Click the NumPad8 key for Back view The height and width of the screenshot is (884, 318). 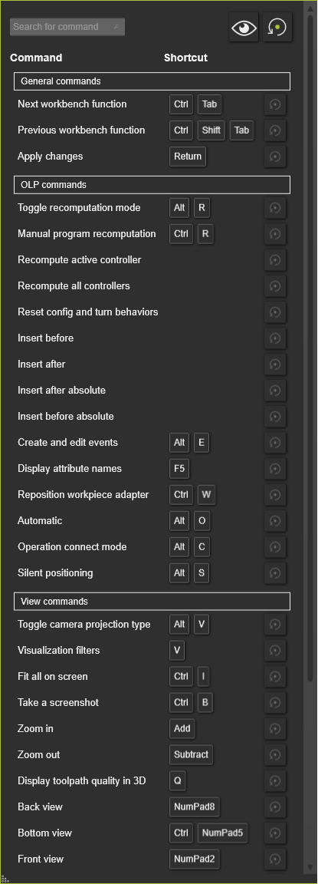(x=194, y=806)
